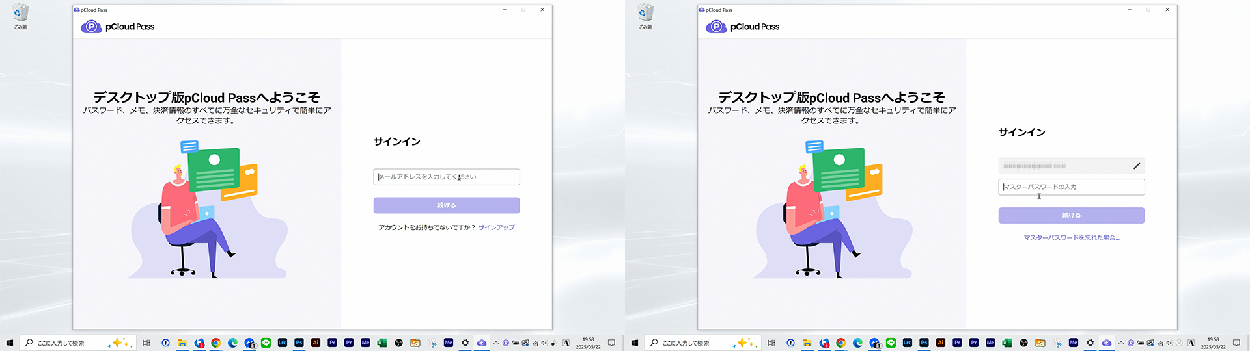Open LINE from left screenshot taskbar
1250x351 pixels.
coord(266,343)
